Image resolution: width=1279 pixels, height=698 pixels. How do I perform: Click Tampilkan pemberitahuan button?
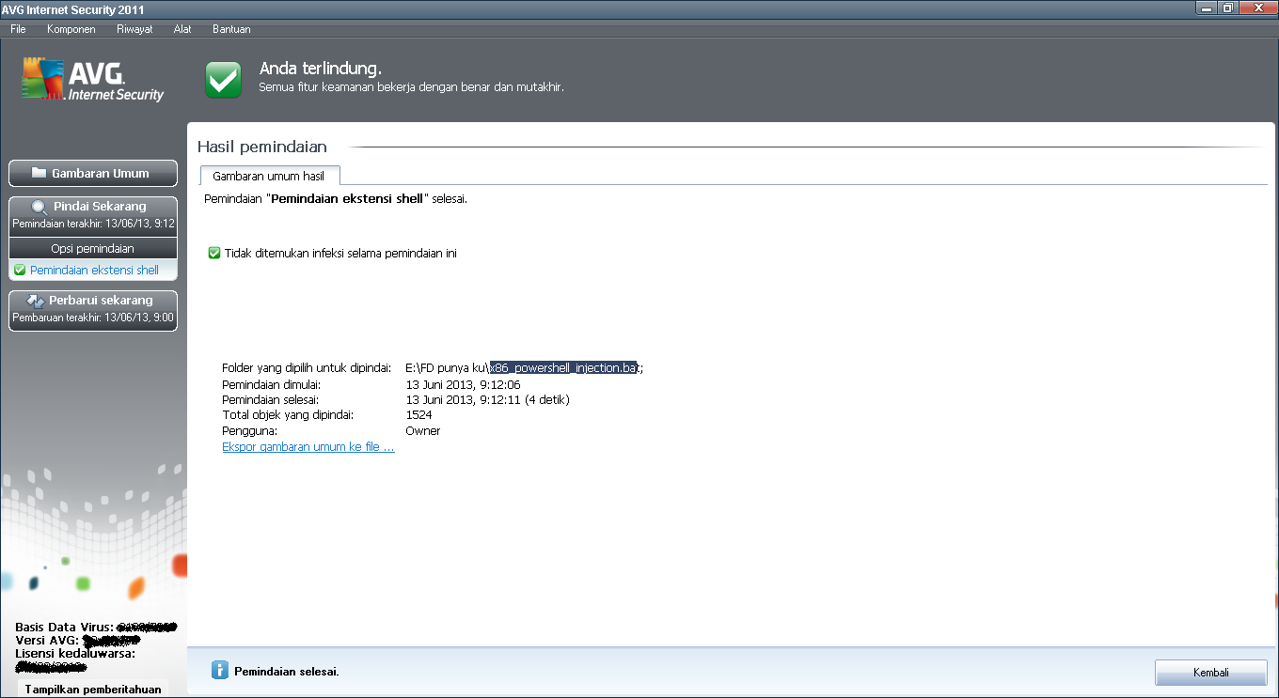tap(93, 690)
